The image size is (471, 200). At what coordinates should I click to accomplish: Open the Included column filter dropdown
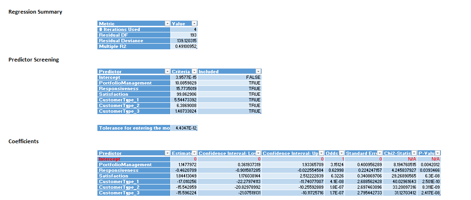pyautogui.click(x=258, y=72)
